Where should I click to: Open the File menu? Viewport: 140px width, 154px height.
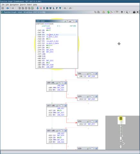click(x=3, y=4)
